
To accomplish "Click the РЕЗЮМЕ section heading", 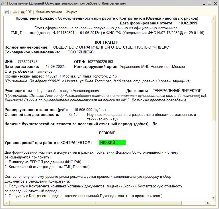I will [107, 133].
